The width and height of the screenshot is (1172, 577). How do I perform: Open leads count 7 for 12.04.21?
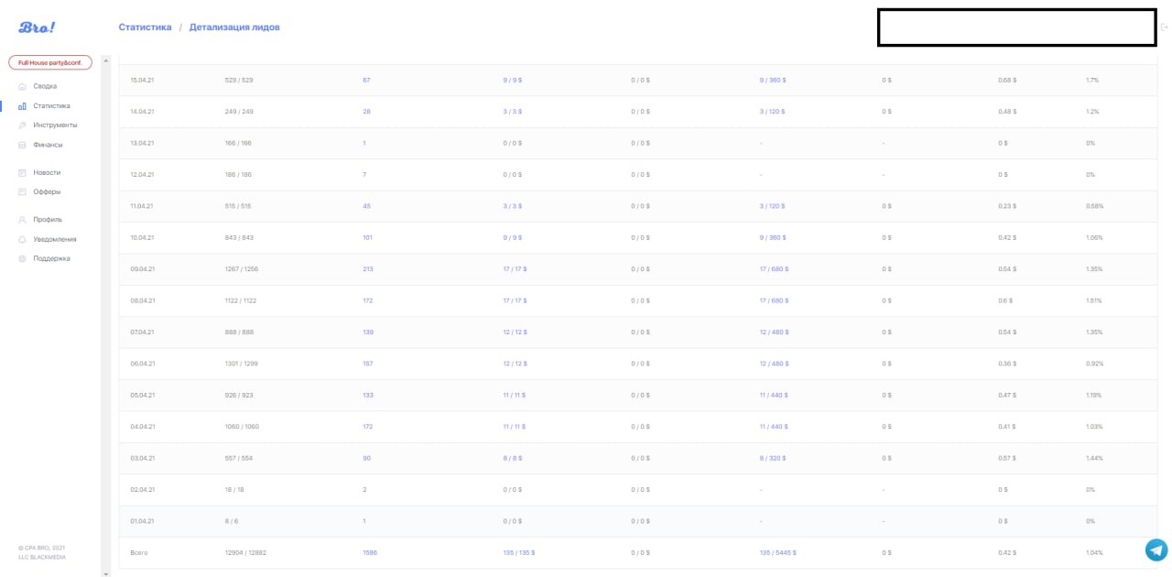[x=364, y=175]
